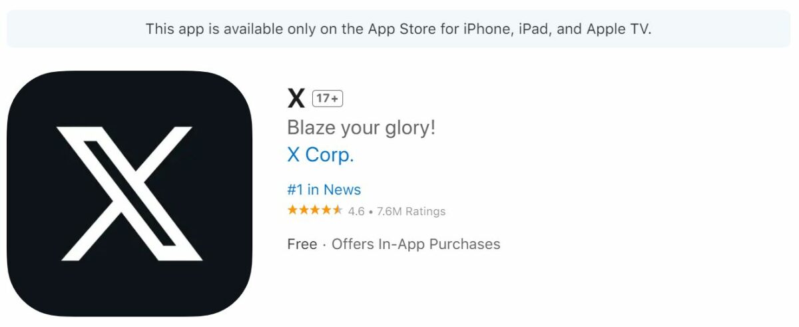This screenshot has height=327, width=799.
Task: Click the Free price label
Action: 302,244
